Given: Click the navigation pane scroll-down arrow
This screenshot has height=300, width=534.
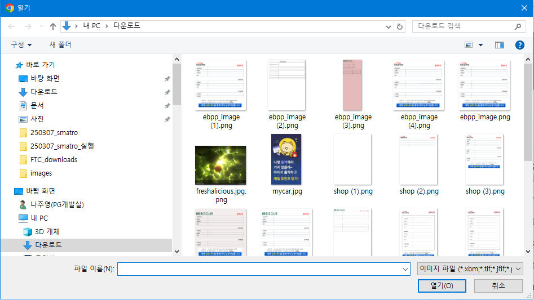Looking at the screenshot, I should pyautogui.click(x=176, y=252).
